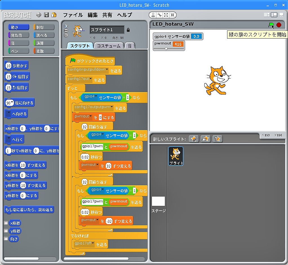Viewport: 288px width, 265px height.
Task: Click the share project icon
Action: tap(54, 15)
